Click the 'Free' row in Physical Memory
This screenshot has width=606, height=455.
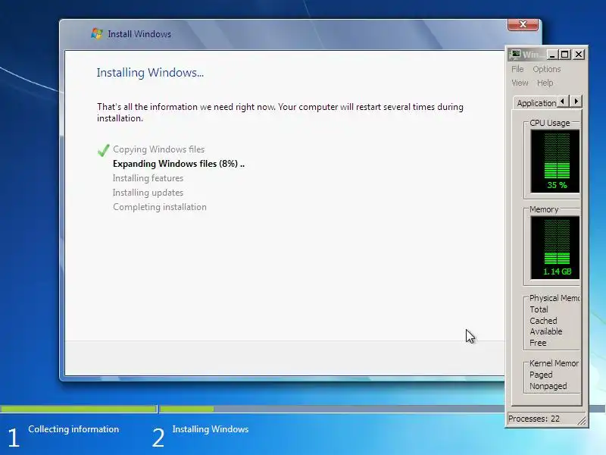[538, 343]
